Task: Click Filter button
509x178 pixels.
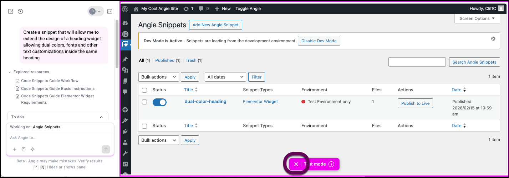Action: click(257, 77)
